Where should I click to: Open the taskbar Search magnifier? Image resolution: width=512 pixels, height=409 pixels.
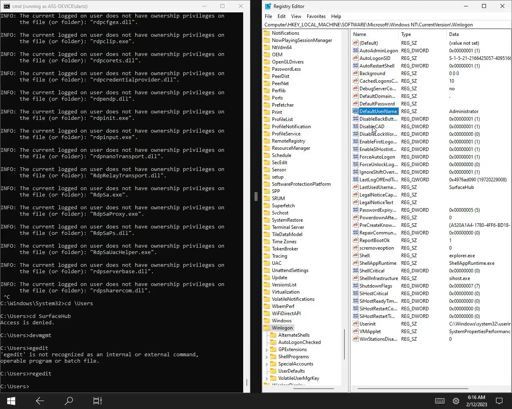(69, 401)
